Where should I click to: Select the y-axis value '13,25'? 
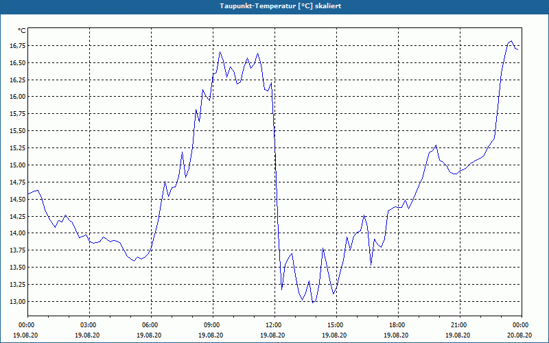(19, 285)
